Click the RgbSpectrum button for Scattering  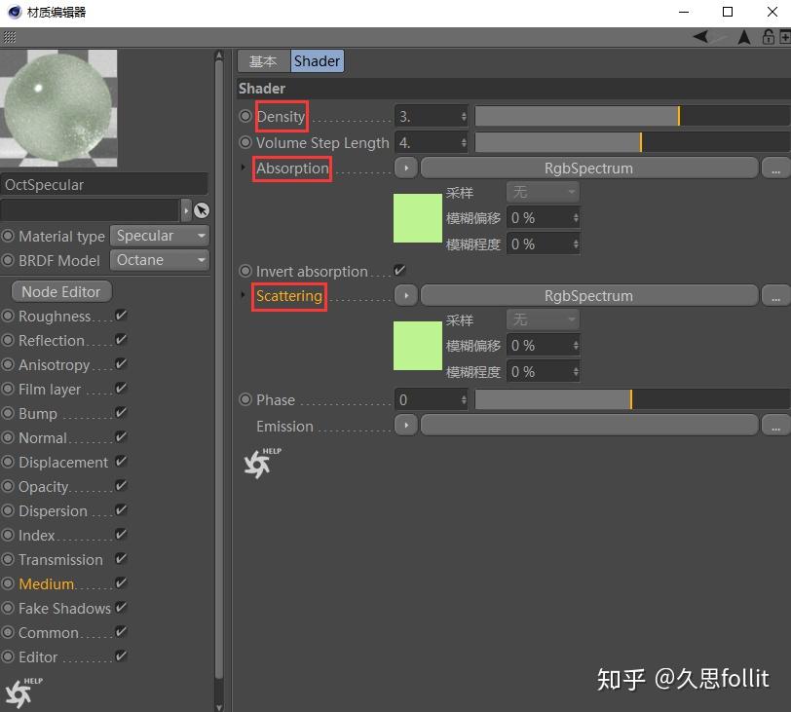pyautogui.click(x=588, y=295)
